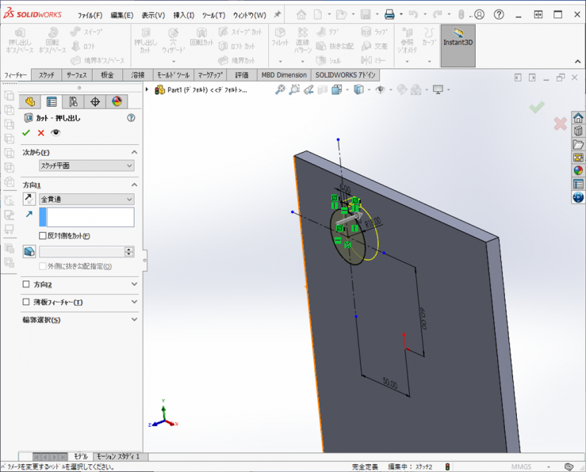
Task: Click the print icon in the top toolbar
Action: 389,14
